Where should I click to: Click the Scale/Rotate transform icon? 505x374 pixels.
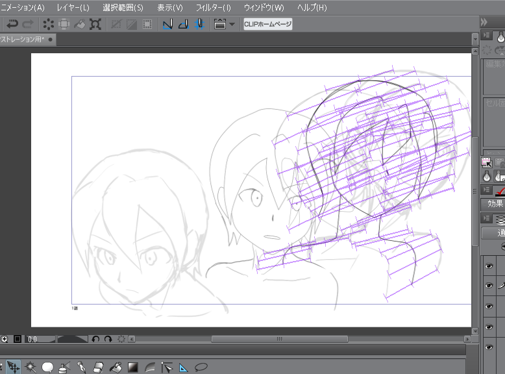click(x=95, y=24)
